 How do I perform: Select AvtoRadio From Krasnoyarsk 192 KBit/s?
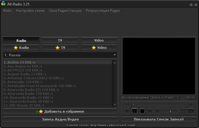coord(58,86)
